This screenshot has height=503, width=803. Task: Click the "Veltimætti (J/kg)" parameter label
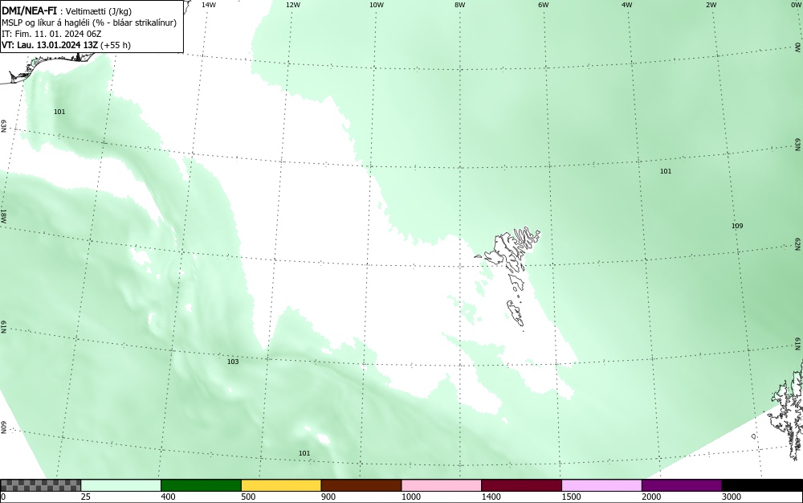tap(99, 11)
